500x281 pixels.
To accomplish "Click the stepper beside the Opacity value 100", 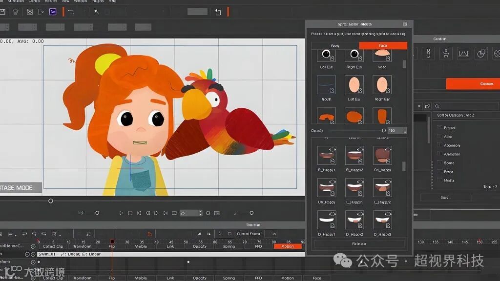I will pos(405,131).
